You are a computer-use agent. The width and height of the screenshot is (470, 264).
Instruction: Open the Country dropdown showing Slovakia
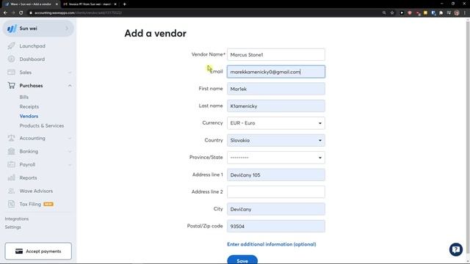click(x=276, y=140)
